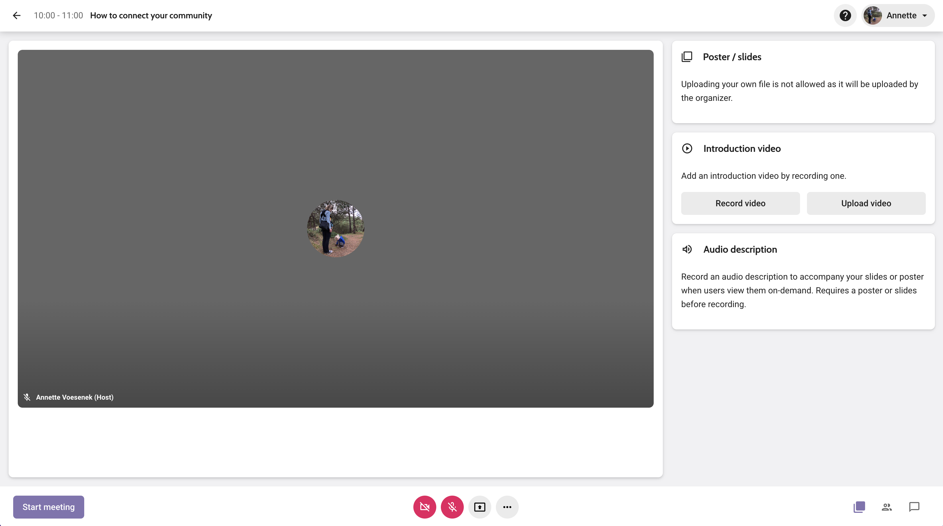Image resolution: width=943 pixels, height=526 pixels.
Task: Open the help question mark icon
Action: tap(845, 15)
